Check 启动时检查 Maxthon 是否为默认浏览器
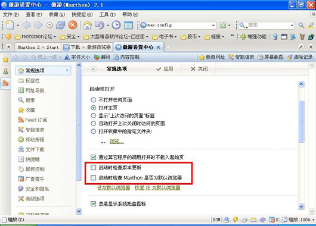 pyautogui.click(x=93, y=178)
